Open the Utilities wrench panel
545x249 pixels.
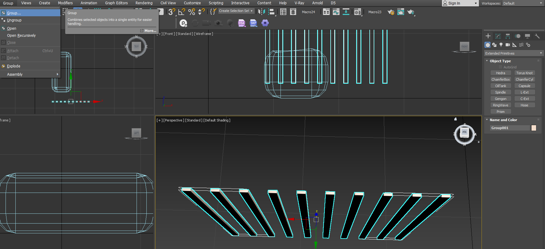coord(537,36)
